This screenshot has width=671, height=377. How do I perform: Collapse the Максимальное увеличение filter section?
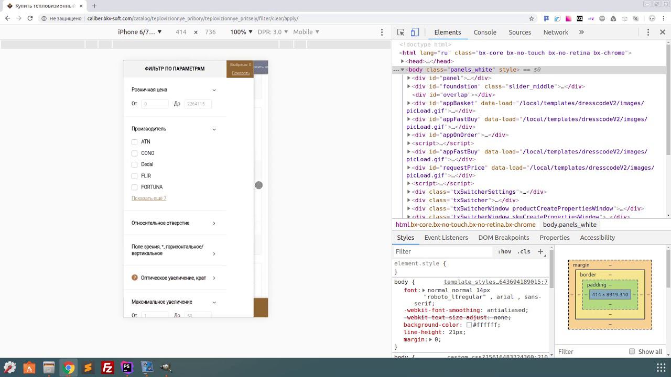coord(214,302)
